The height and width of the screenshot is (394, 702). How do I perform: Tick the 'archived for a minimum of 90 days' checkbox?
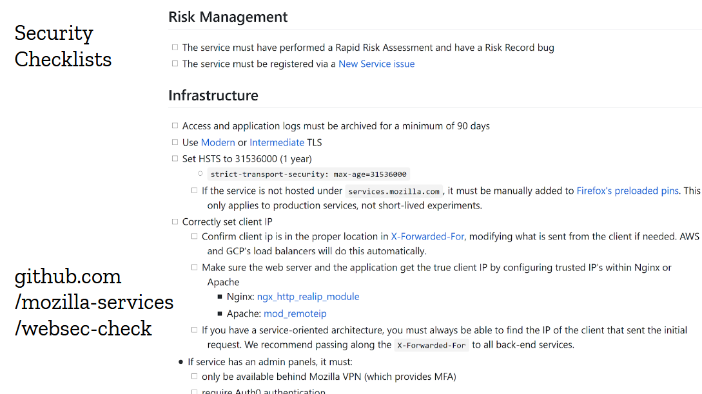[x=175, y=126]
